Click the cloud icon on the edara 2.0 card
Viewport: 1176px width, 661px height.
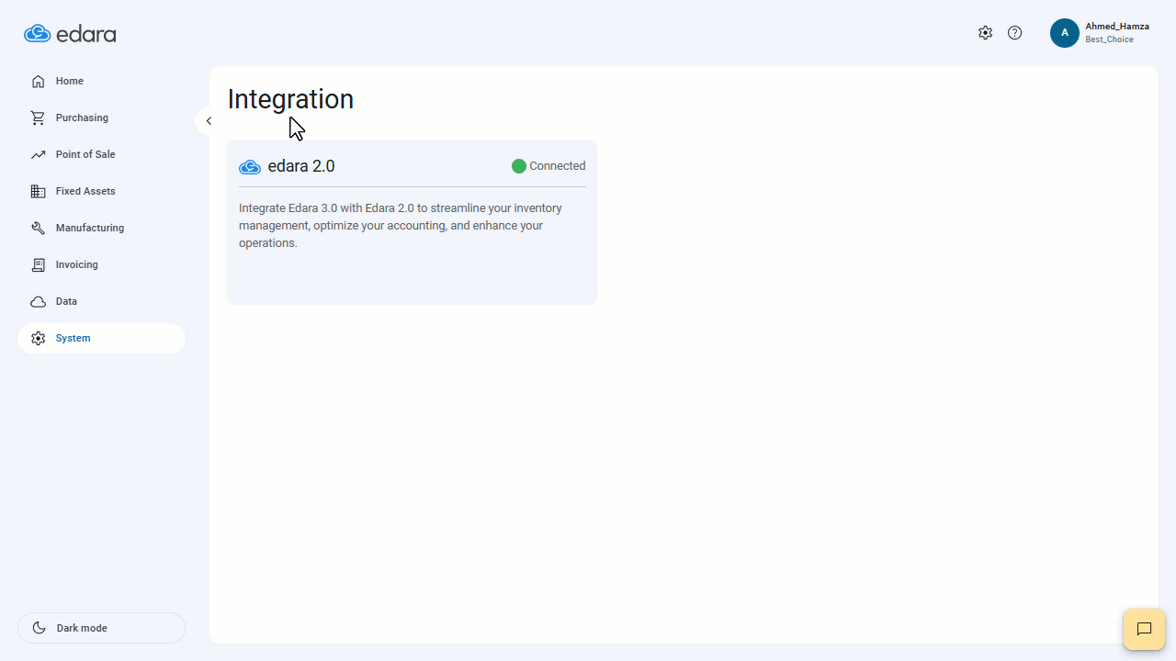[x=250, y=167]
